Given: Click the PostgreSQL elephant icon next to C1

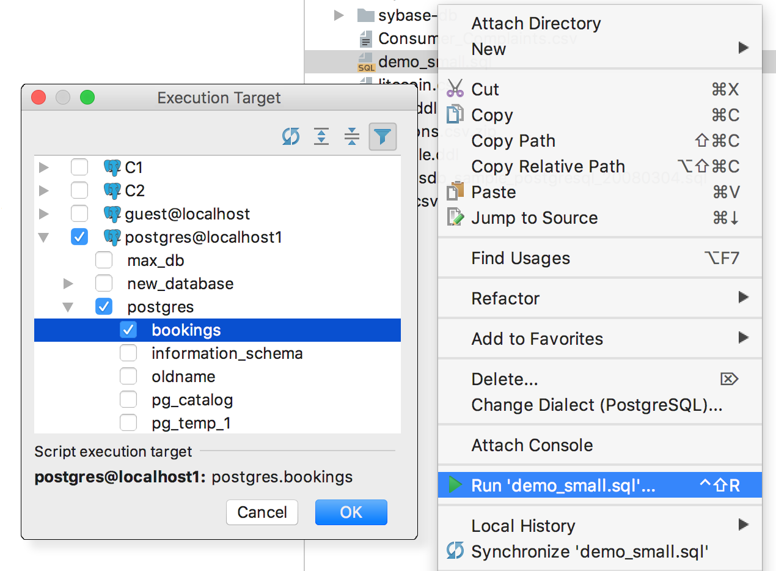Looking at the screenshot, I should (112, 167).
